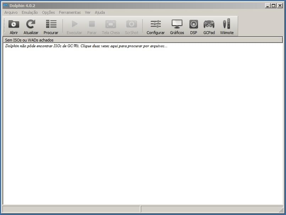
Task: Open the Opções menu
Action: pyautogui.click(x=48, y=12)
